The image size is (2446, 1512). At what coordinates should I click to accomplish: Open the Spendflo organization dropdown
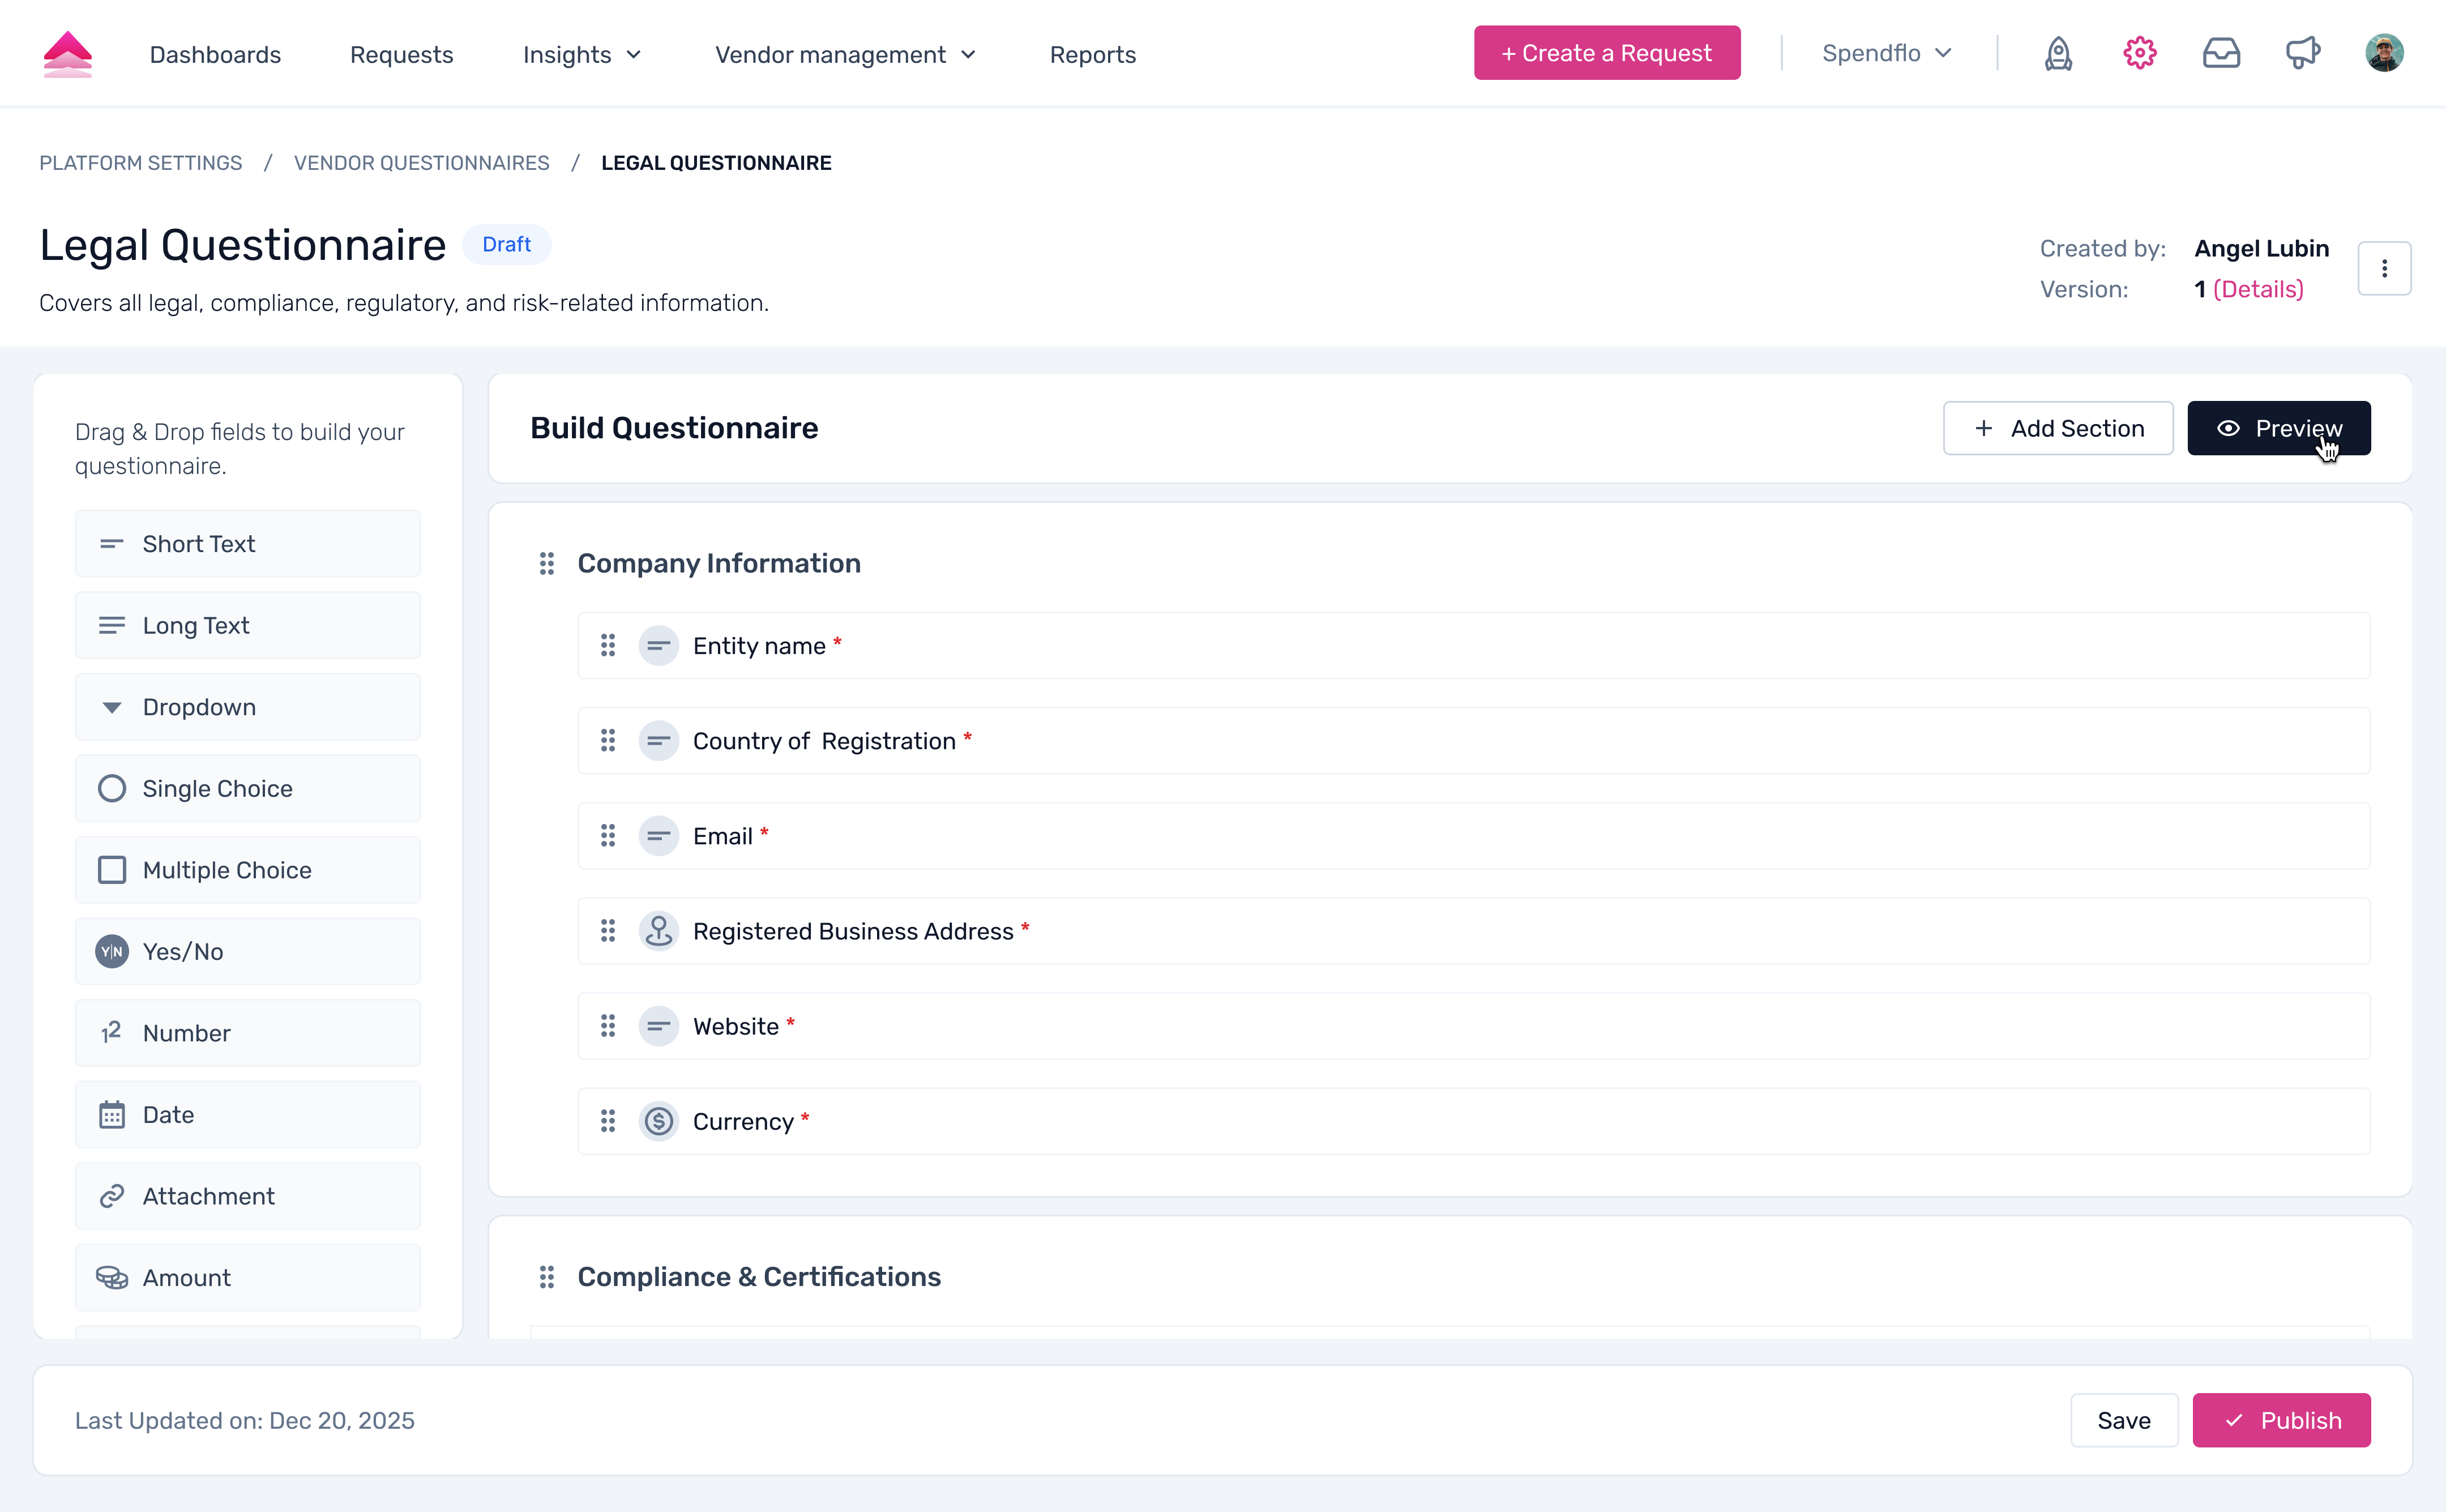[x=1886, y=53]
